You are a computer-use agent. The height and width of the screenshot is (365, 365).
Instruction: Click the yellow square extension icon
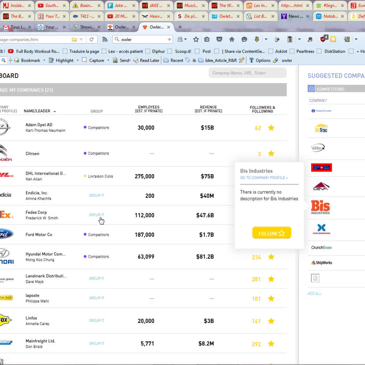(333, 39)
